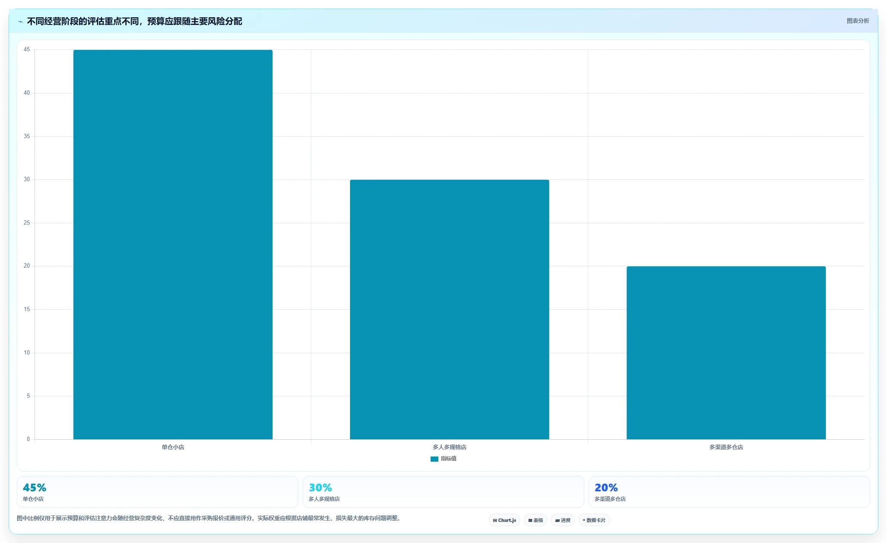Click the 20% stat card value
Viewport: 887px width, 543px height.
tap(606, 488)
